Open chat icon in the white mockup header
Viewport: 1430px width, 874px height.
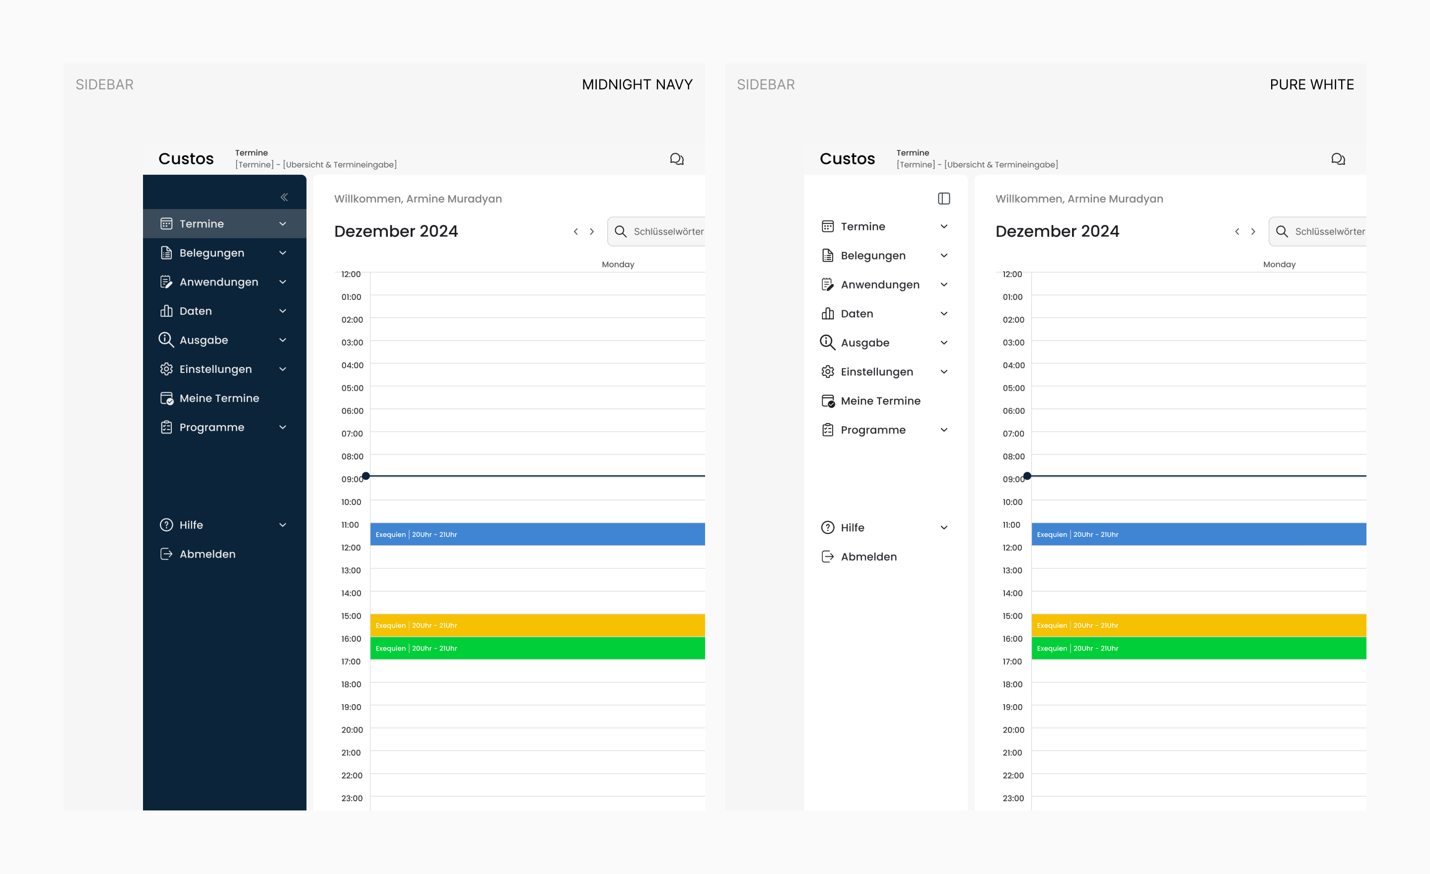tap(1338, 159)
